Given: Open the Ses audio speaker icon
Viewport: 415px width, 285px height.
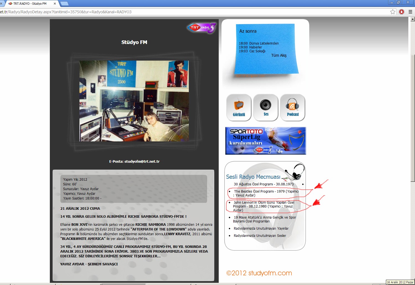Looking at the screenshot, I should [266, 108].
